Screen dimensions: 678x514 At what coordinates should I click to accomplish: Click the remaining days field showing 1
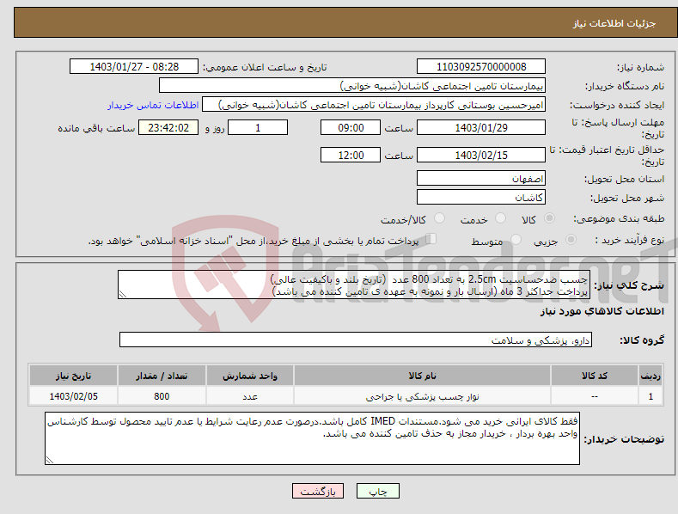[x=258, y=127]
